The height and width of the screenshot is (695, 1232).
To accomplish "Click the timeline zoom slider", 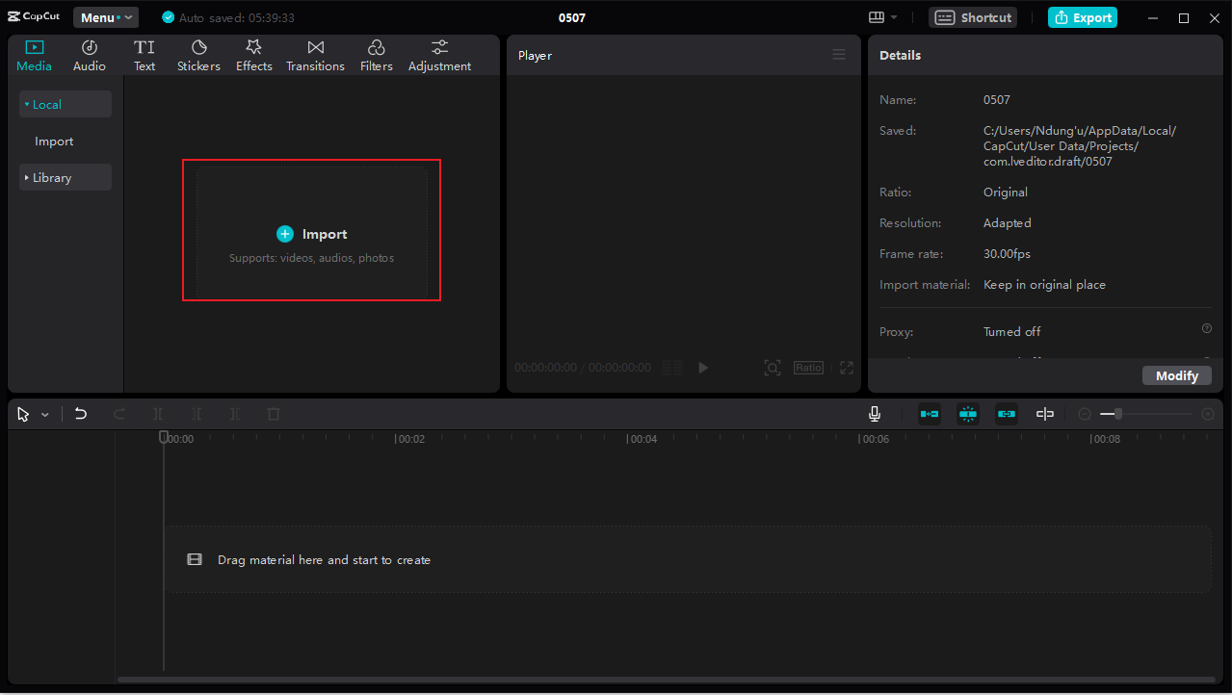I will point(1146,414).
